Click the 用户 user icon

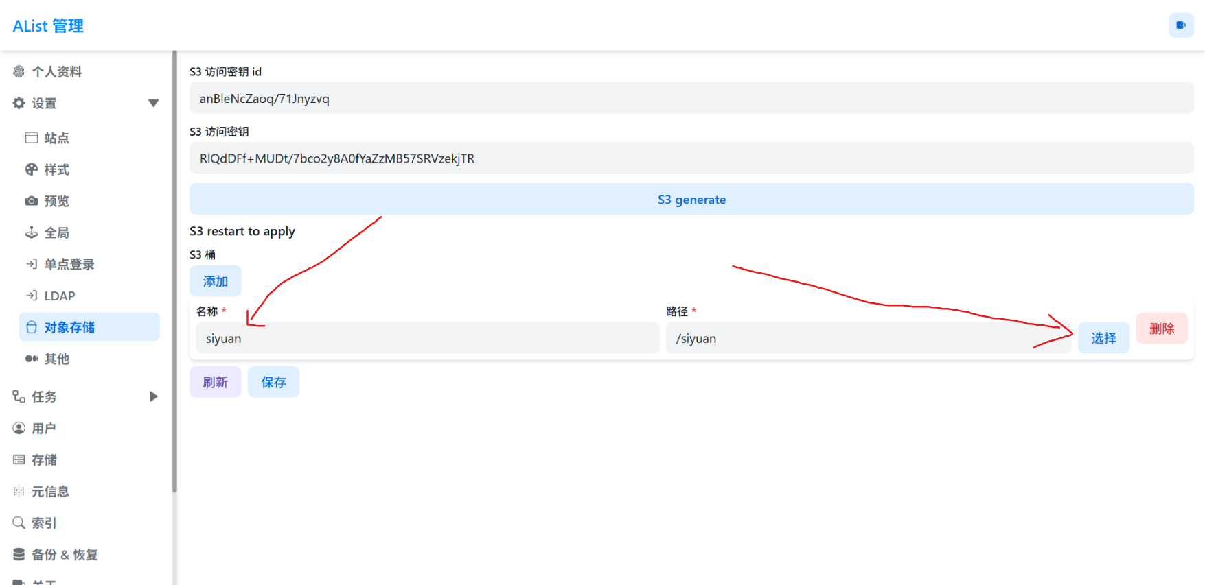click(19, 428)
